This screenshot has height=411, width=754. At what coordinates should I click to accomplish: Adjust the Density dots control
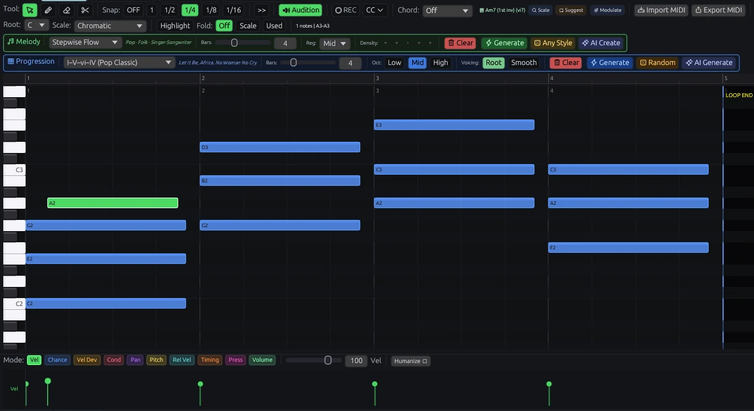(x=408, y=43)
